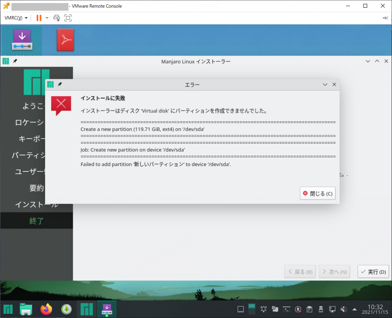
Task: Click the muted volume tray icon
Action: (344, 309)
